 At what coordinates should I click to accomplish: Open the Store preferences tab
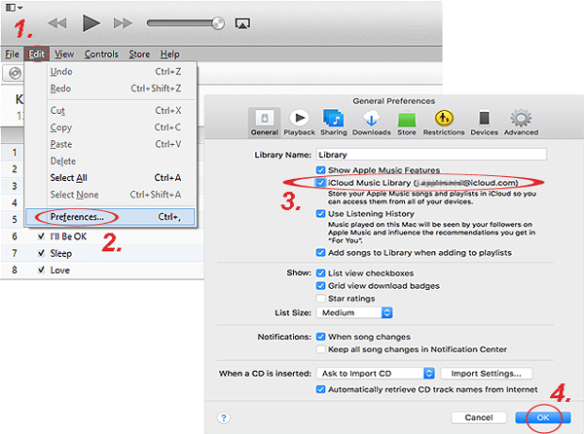[x=406, y=123]
